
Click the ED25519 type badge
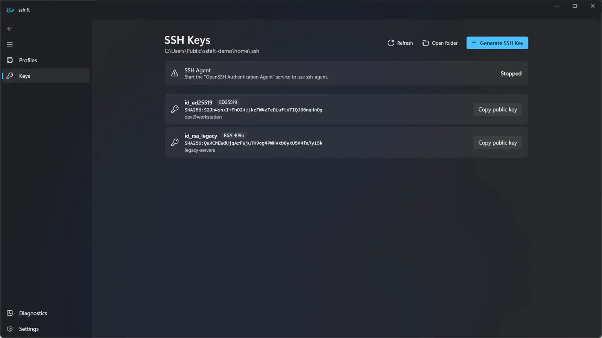click(228, 102)
